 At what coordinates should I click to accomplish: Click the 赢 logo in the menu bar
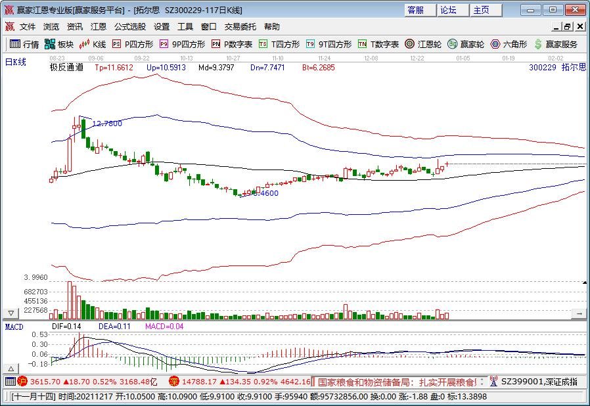tap(9, 26)
